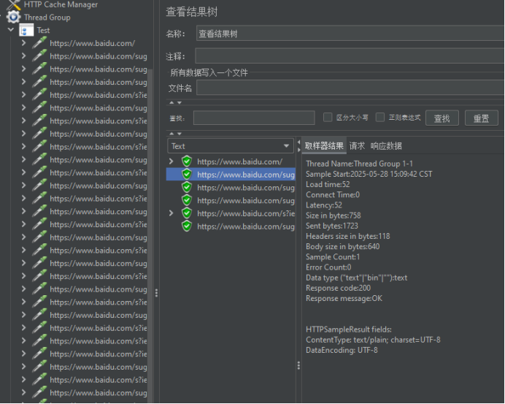Click green shield icon of https://www.baidu.com/ result
505x404 pixels.
[187, 161]
